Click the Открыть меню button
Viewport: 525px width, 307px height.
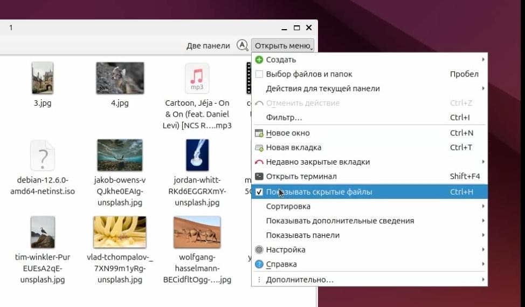pos(282,45)
